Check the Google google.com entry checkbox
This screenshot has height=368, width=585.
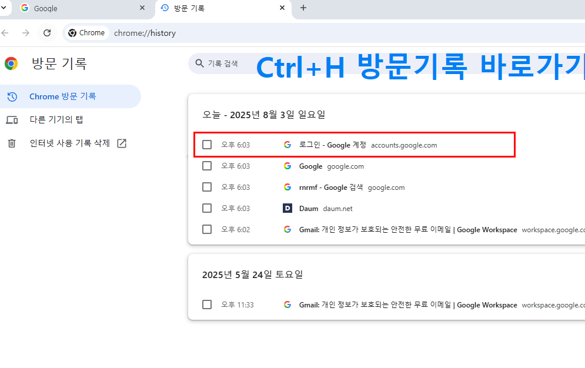click(x=207, y=166)
